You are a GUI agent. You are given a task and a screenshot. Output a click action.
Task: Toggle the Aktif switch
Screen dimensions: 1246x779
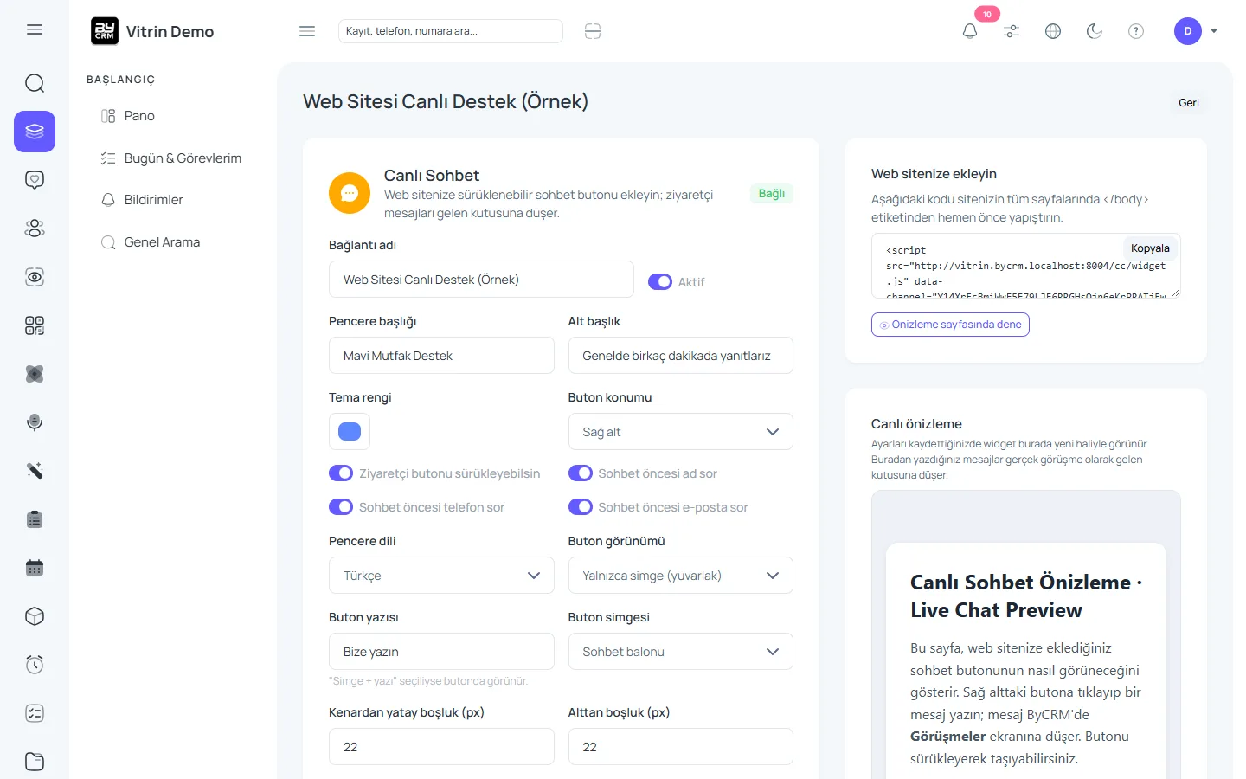660,281
